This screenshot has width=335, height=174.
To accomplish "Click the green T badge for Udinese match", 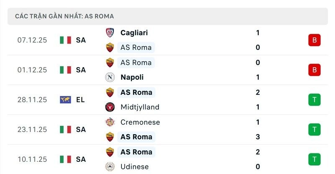I will [x=314, y=159].
